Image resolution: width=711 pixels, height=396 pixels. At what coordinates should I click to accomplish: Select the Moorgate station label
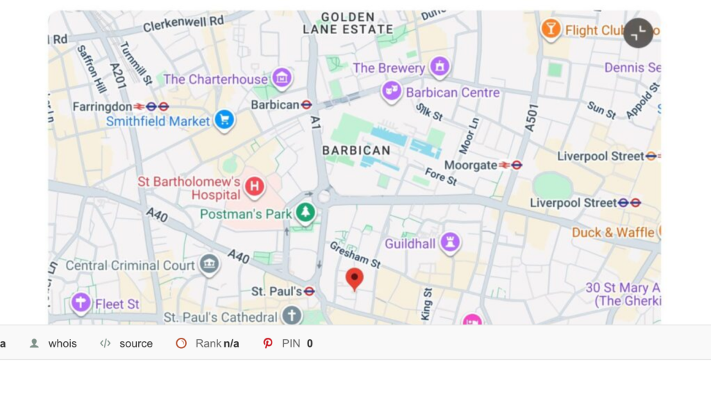tap(470, 165)
